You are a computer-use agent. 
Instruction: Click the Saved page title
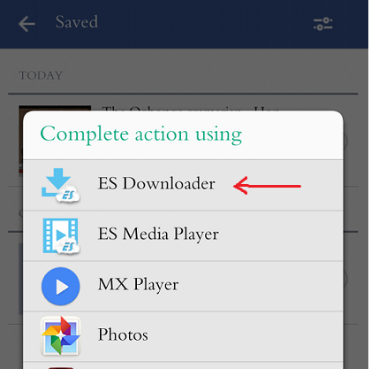pyautogui.click(x=77, y=22)
